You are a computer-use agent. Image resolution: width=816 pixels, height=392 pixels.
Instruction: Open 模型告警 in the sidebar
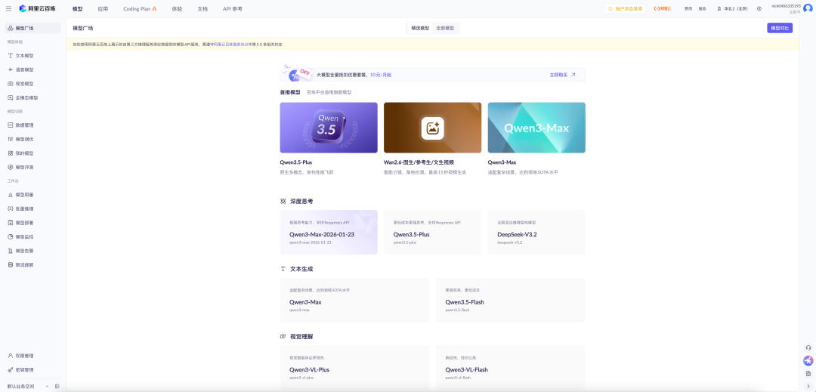32,251
